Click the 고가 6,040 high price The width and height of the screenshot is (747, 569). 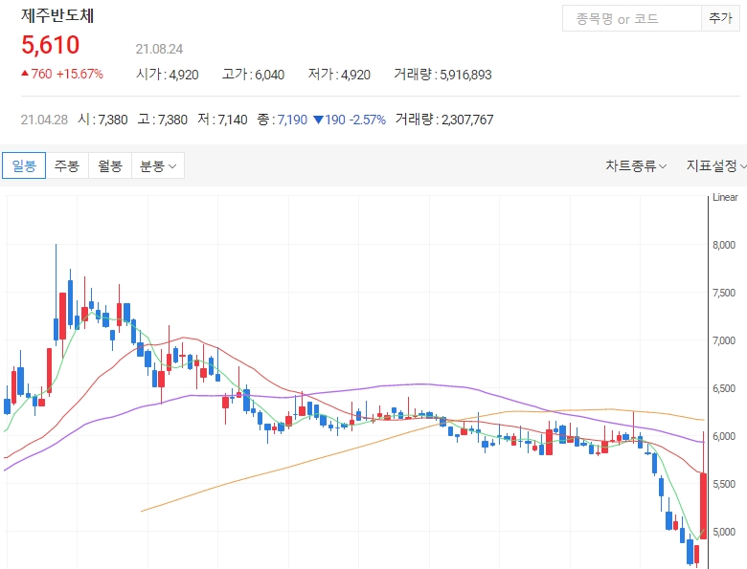[253, 75]
